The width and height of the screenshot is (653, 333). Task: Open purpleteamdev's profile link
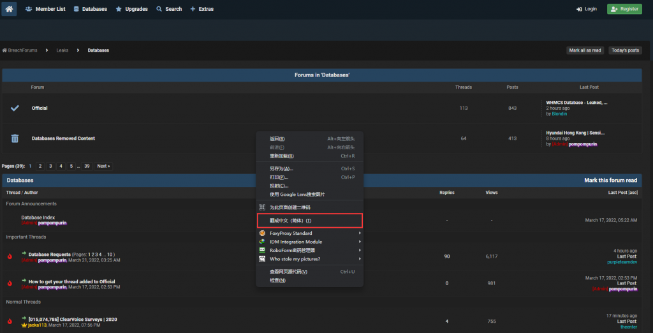pyautogui.click(x=622, y=262)
